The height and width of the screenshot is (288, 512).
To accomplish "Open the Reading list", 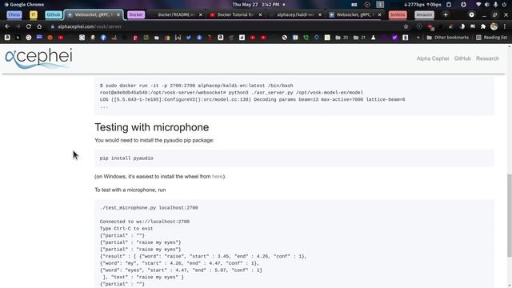I will tap(492, 38).
